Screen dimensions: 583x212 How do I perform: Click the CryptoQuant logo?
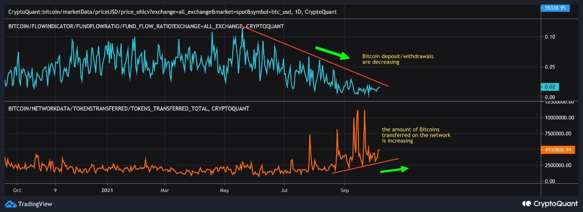pyautogui.click(x=551, y=204)
